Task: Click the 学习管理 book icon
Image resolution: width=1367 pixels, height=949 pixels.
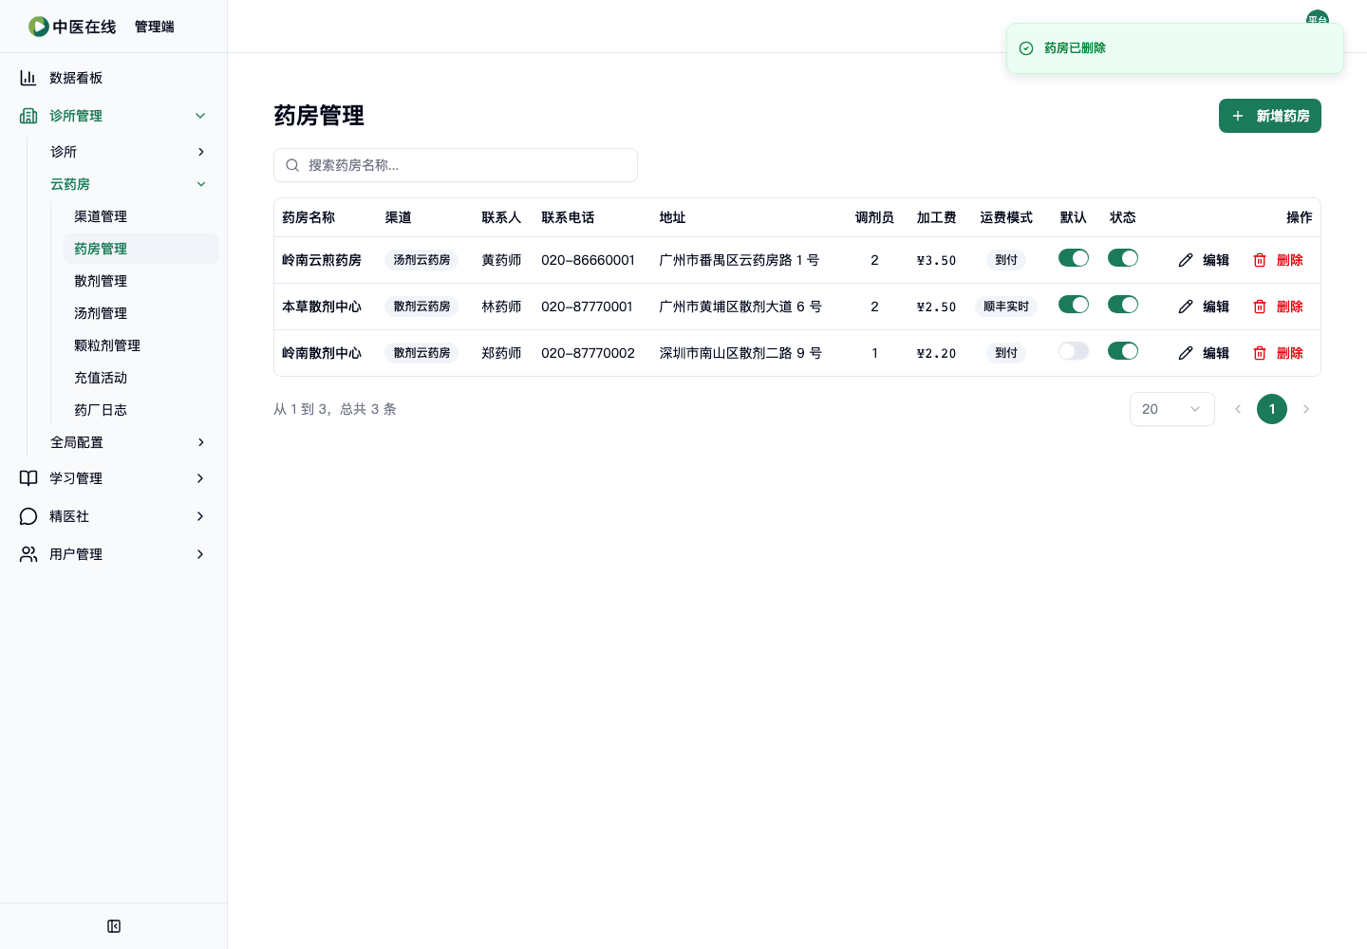Action: click(28, 478)
